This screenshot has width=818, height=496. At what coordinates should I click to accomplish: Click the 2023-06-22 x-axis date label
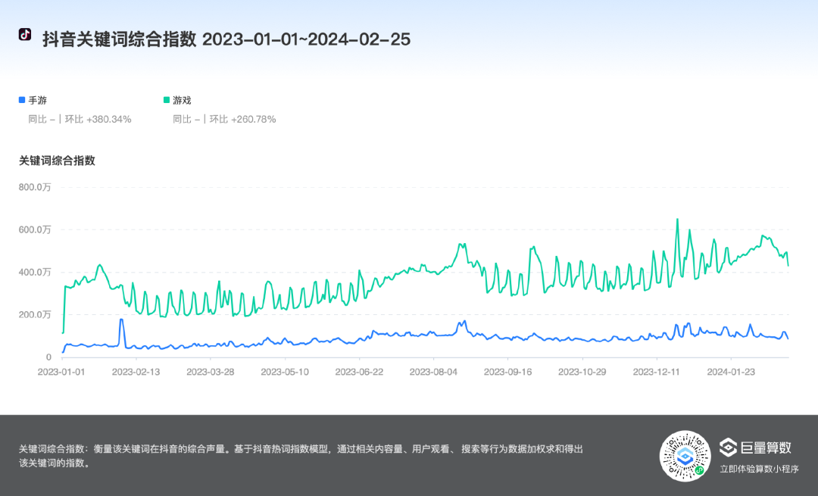(359, 372)
